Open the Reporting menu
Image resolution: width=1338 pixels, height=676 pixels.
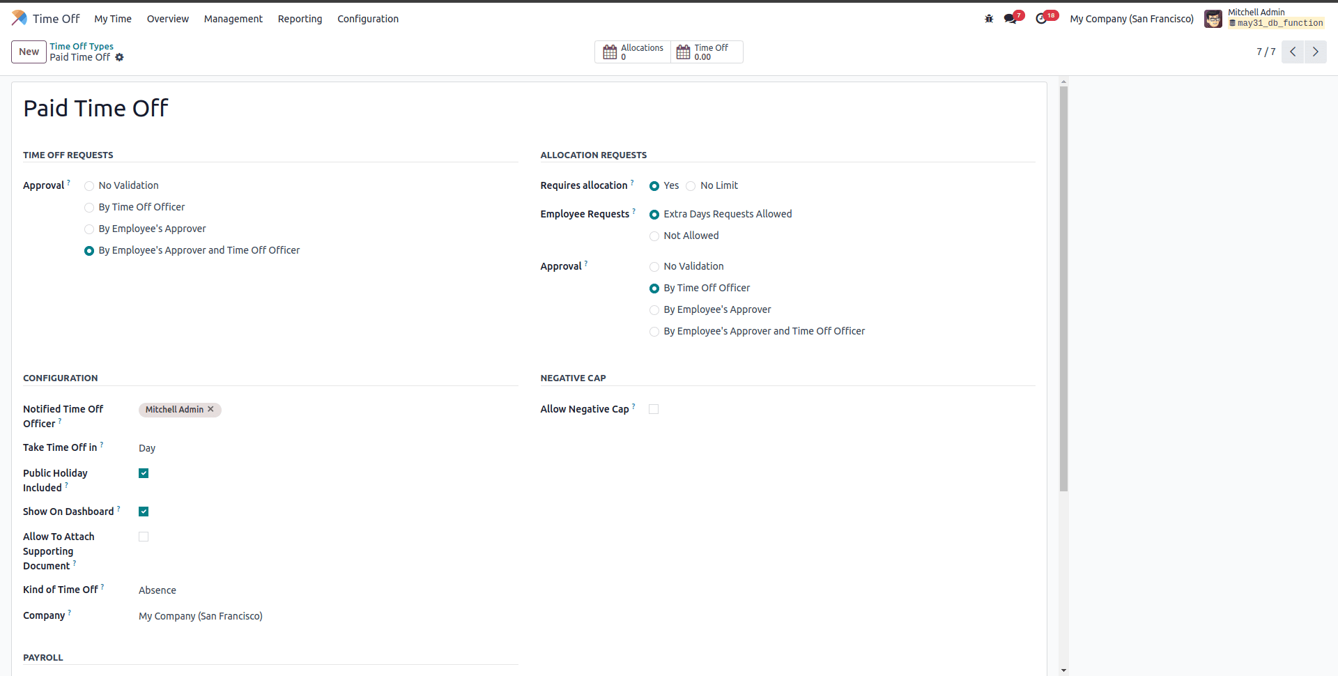point(300,19)
